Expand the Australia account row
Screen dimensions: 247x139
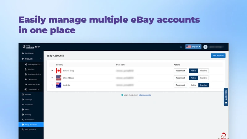pyautogui.click(x=52, y=85)
